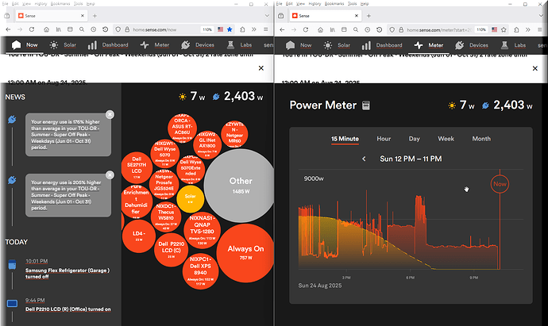Open Firefox View in the Now window
Viewport: 548px width, 326px height.
pos(6,16)
